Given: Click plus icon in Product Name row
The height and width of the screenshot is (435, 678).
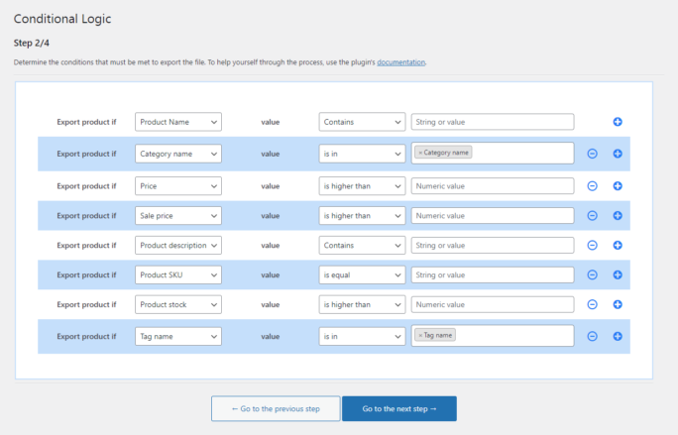Looking at the screenshot, I should pyautogui.click(x=617, y=122).
